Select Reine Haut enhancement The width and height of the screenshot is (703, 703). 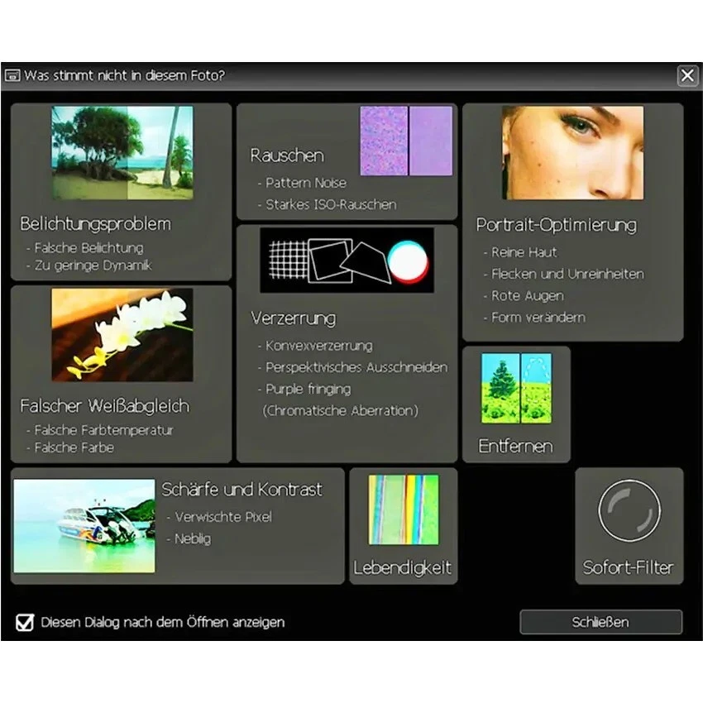pos(522,252)
